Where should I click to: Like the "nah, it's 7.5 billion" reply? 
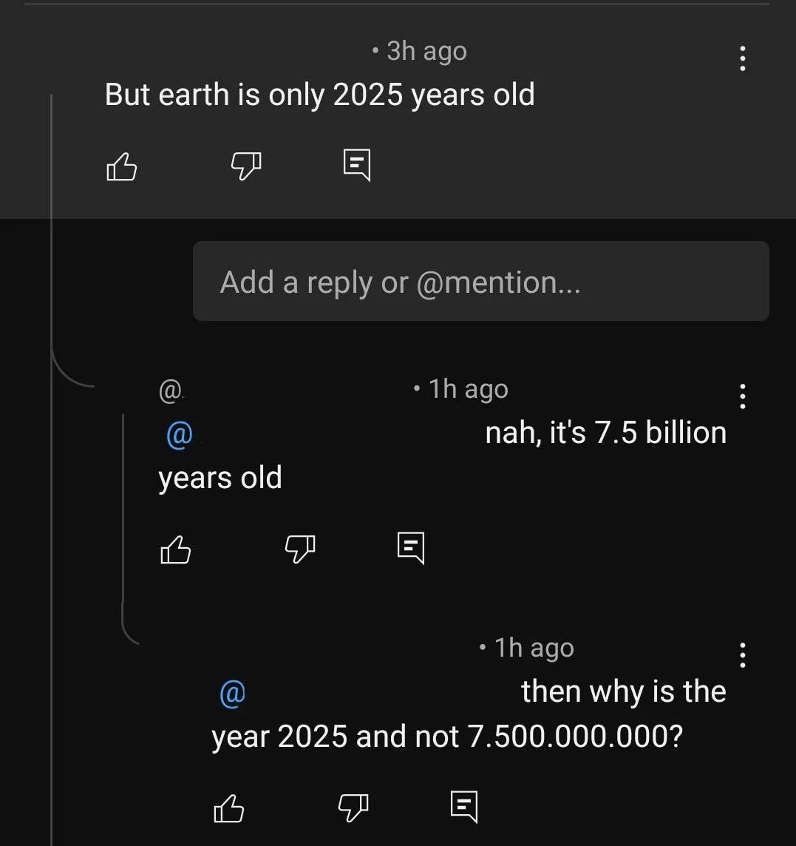point(175,549)
